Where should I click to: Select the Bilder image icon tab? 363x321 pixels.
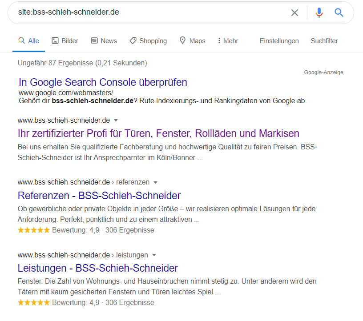[55, 41]
